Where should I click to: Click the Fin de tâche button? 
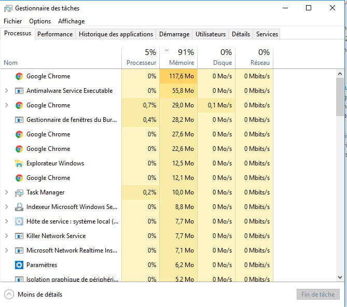318,295
